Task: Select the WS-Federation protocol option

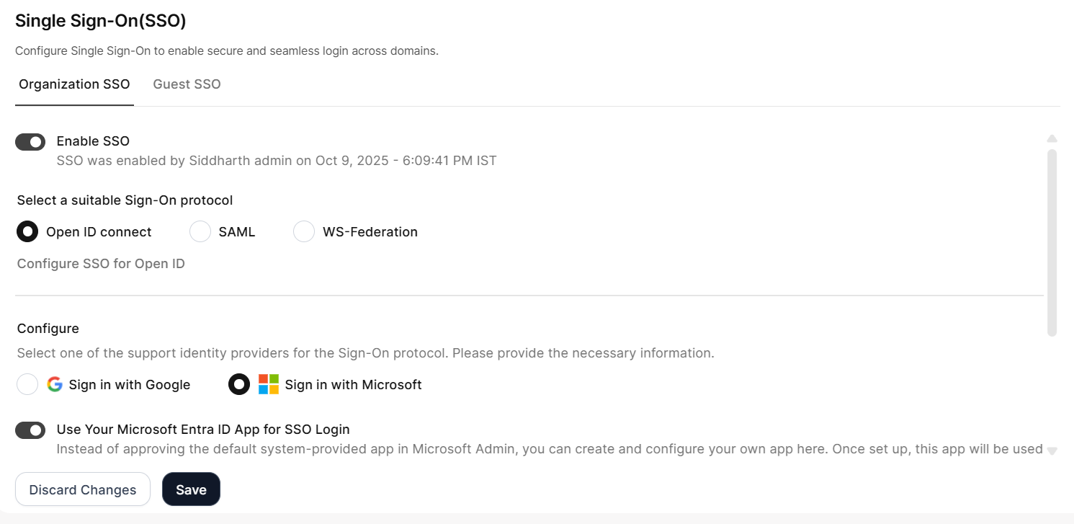Action: click(x=304, y=231)
